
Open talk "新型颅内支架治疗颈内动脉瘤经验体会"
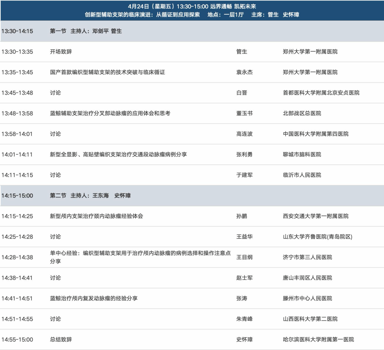pyautogui.click(x=96, y=216)
